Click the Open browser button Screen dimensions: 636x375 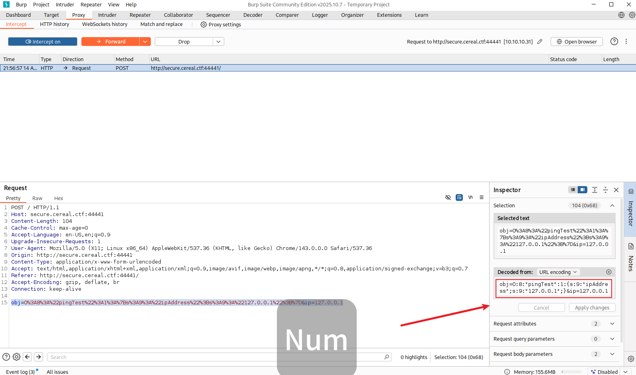click(x=577, y=42)
